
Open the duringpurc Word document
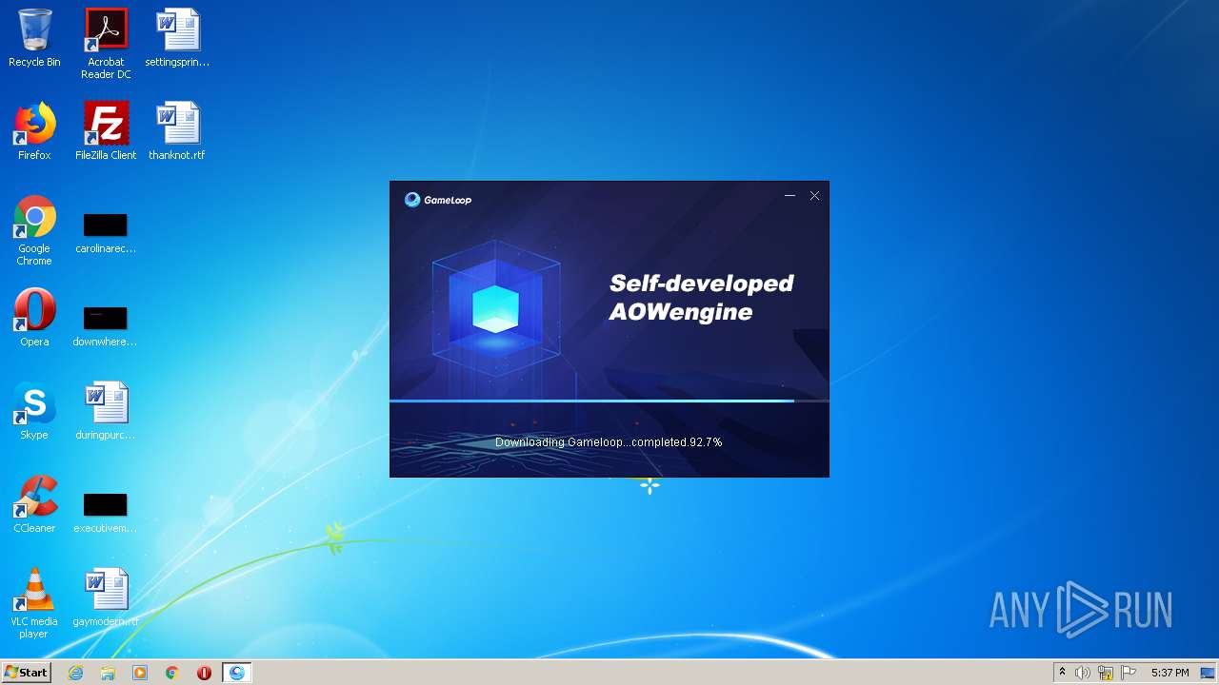(106, 411)
